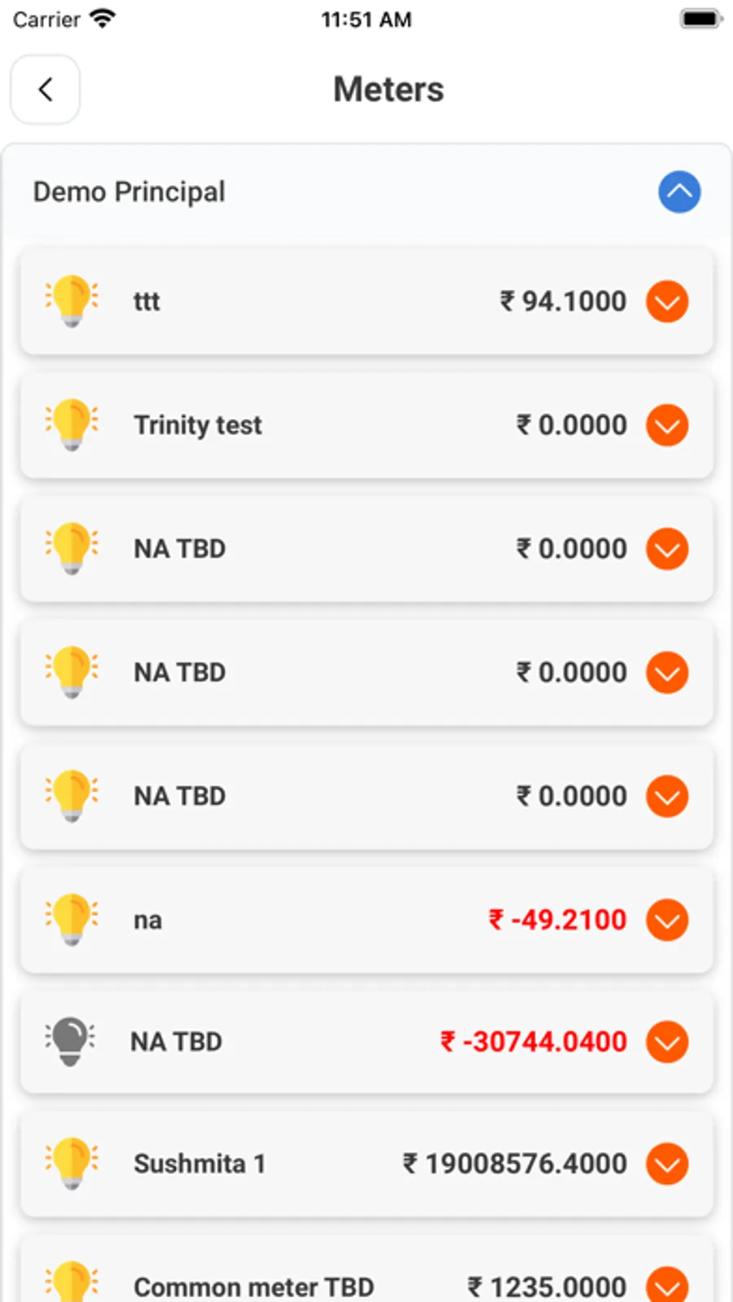Tap the Demo Principal header label
This screenshot has width=733, height=1302.
pos(129,192)
